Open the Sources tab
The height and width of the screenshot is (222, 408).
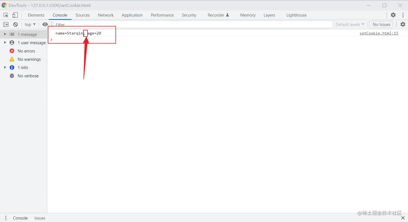(x=83, y=15)
